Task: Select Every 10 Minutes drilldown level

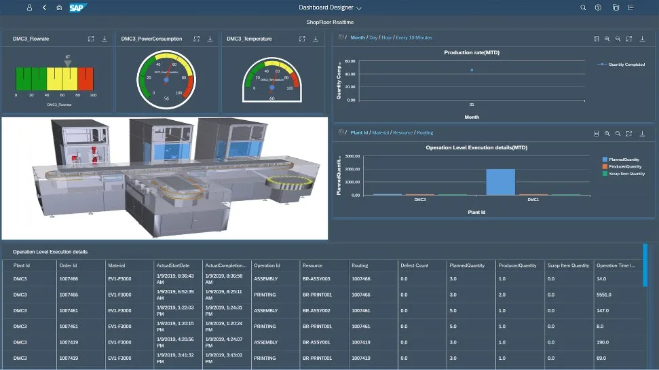Action: pos(414,38)
